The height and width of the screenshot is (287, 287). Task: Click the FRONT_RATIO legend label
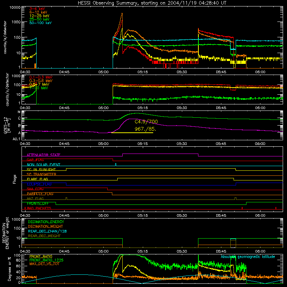coord(41,257)
